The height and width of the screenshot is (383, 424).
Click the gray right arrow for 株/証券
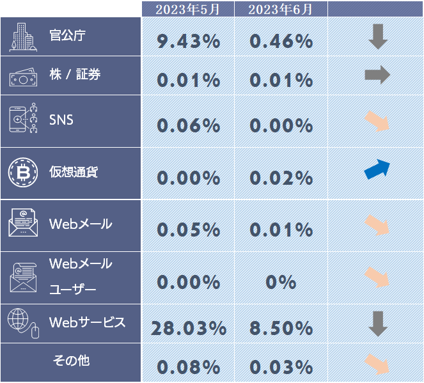[x=377, y=75]
